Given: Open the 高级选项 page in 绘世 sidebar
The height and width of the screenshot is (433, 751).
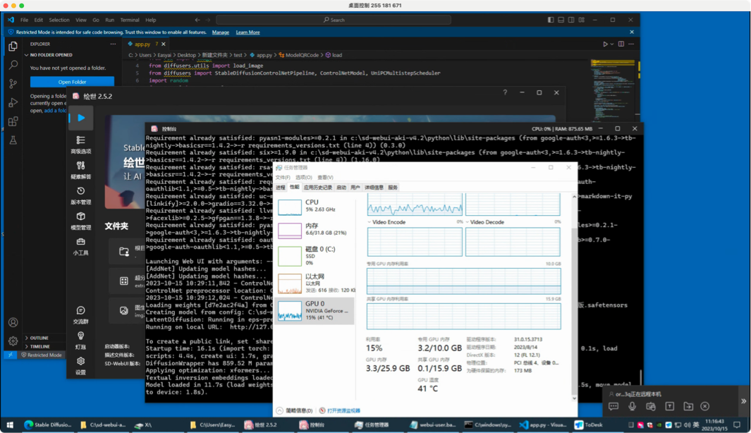Looking at the screenshot, I should pos(80,145).
